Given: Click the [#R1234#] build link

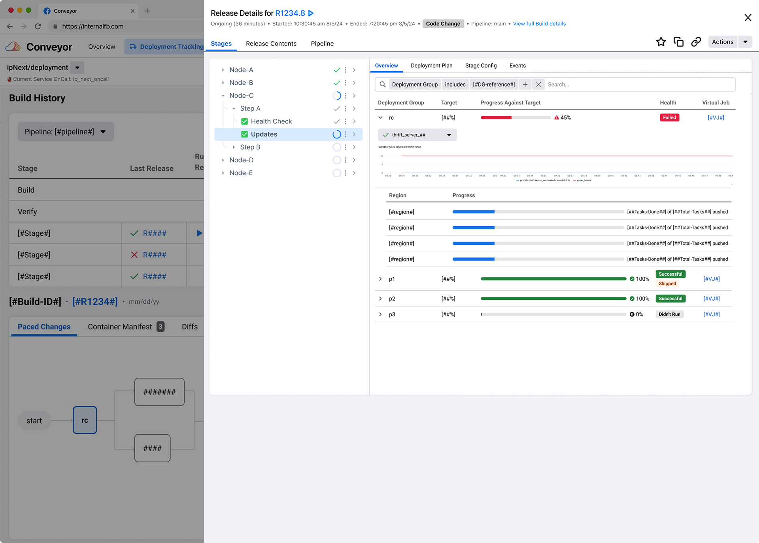Looking at the screenshot, I should click(95, 302).
